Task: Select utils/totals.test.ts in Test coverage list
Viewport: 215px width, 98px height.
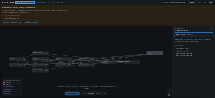Action: tap(184, 56)
